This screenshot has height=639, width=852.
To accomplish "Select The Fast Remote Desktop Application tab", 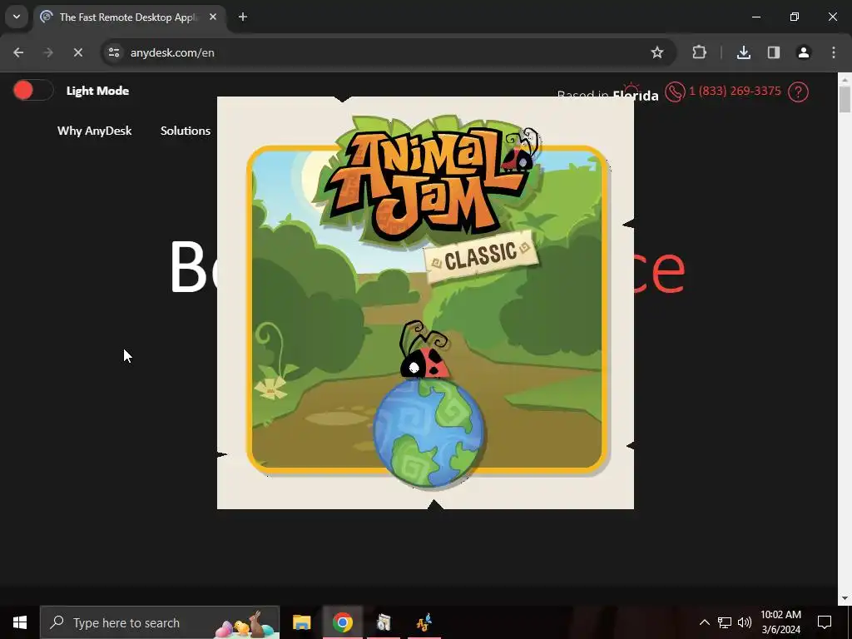I will pos(131,17).
